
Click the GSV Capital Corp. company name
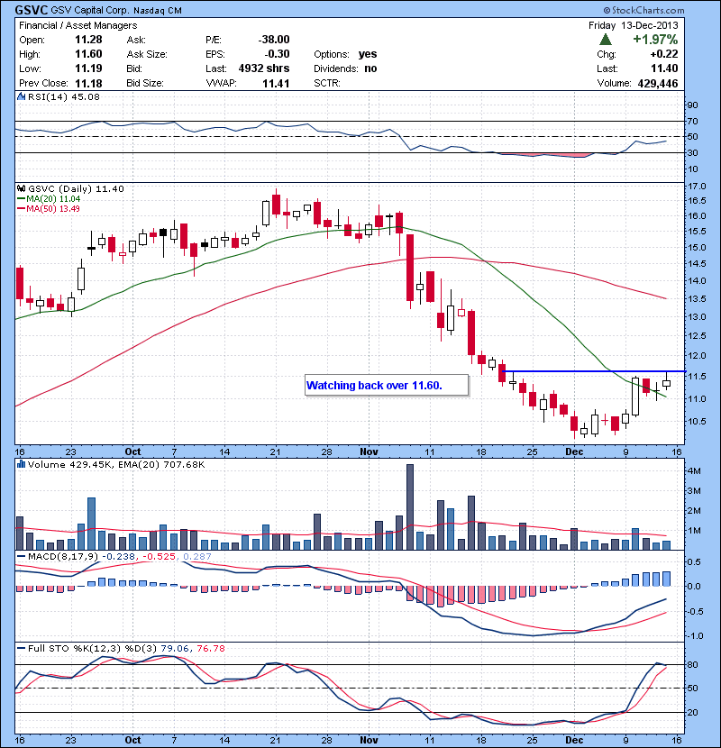click(89, 10)
